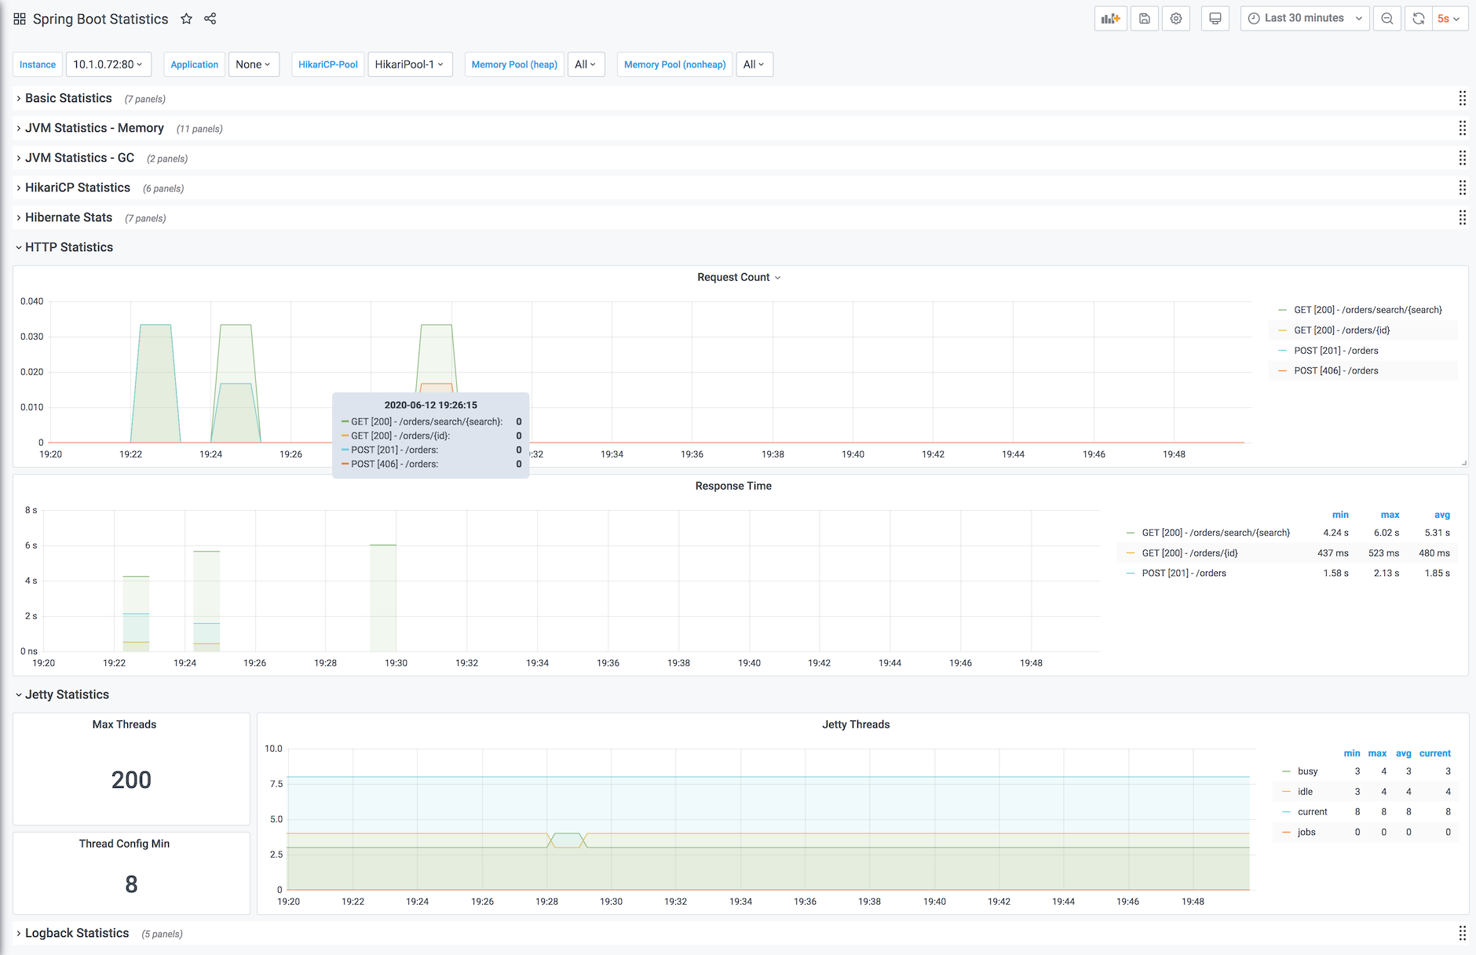Save the dashboard with the floppy icon
Viewport: 1476px width, 955px height.
1145,19
